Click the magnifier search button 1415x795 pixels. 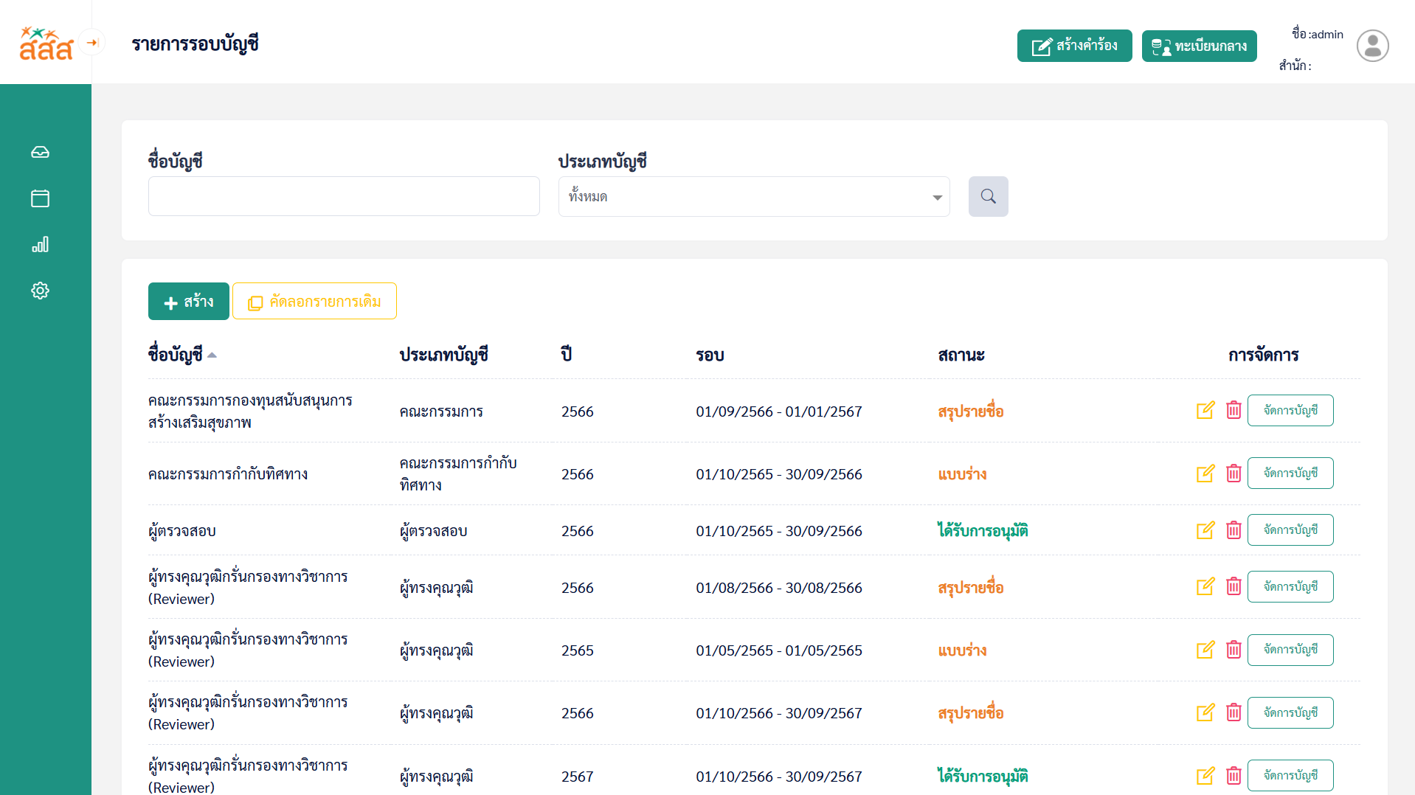tap(988, 196)
